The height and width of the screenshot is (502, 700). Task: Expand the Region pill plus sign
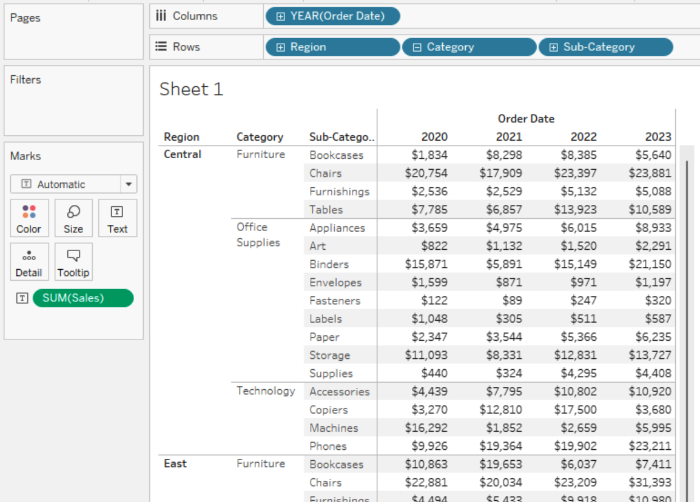click(x=280, y=47)
